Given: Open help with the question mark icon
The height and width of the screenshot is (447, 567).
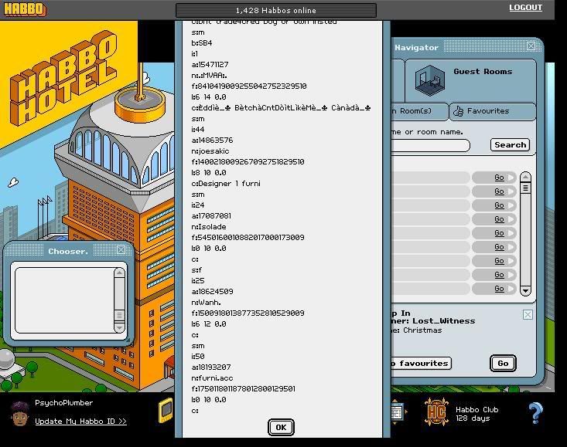Looking at the screenshot, I should click(535, 413).
